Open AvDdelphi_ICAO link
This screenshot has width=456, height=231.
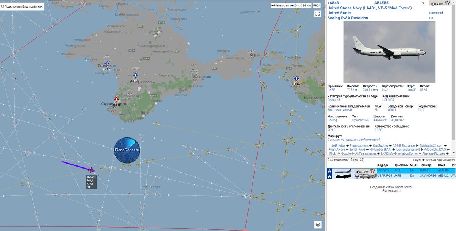point(435,150)
